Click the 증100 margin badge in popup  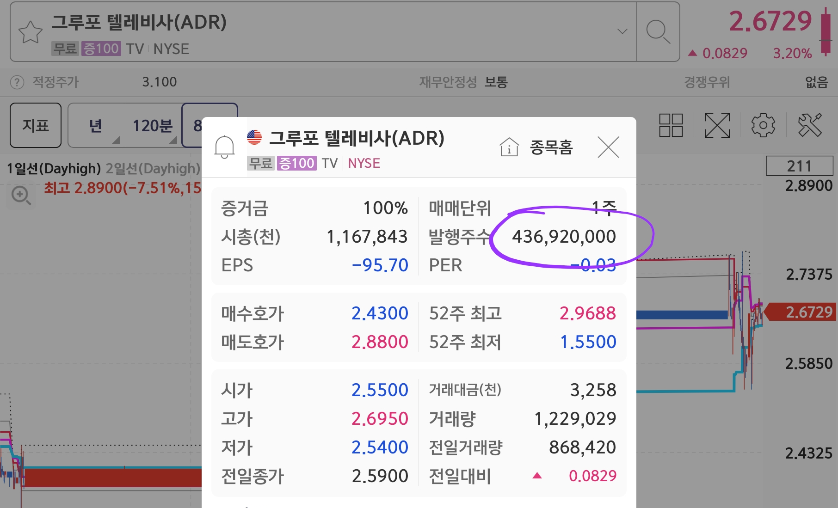pyautogui.click(x=296, y=163)
